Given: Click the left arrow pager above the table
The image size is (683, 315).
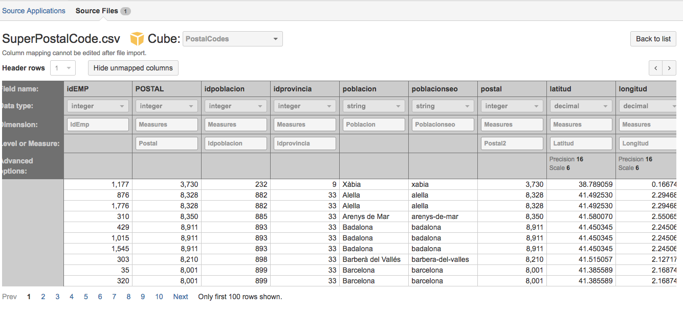Looking at the screenshot, I should (x=655, y=67).
